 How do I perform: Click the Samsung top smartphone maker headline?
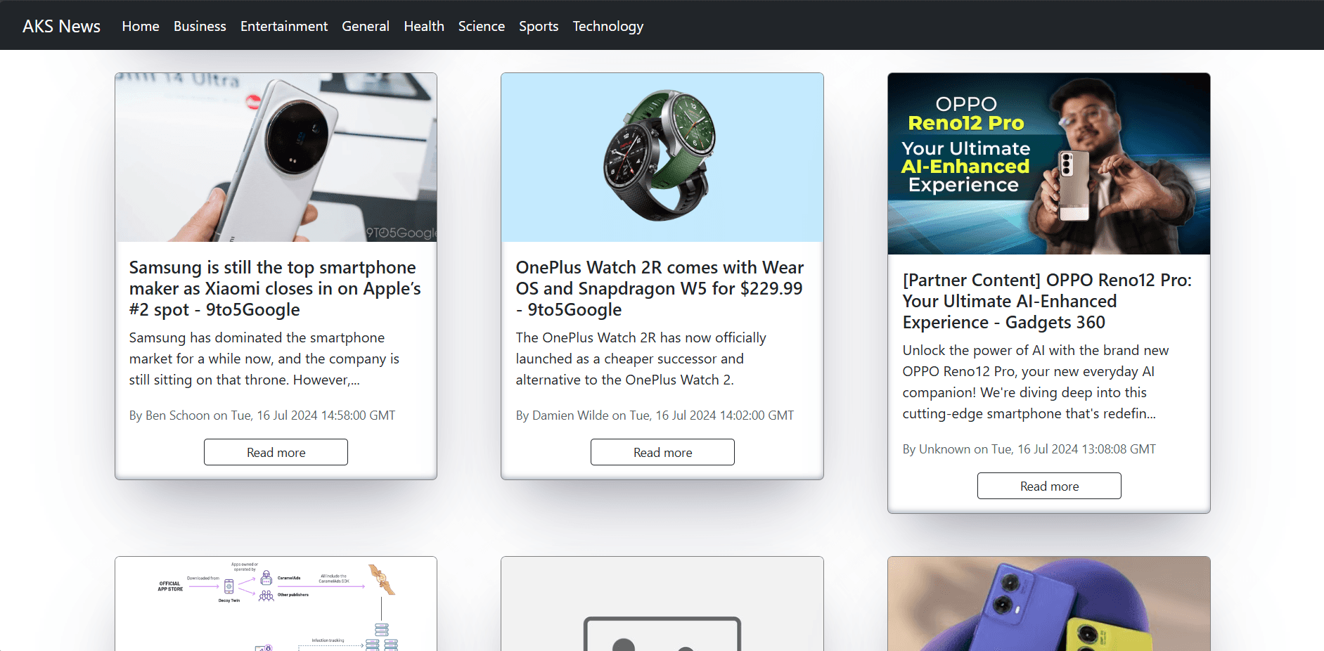tap(276, 288)
